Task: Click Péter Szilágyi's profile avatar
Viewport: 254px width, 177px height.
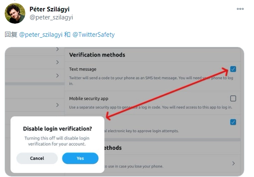Action: [x=15, y=14]
